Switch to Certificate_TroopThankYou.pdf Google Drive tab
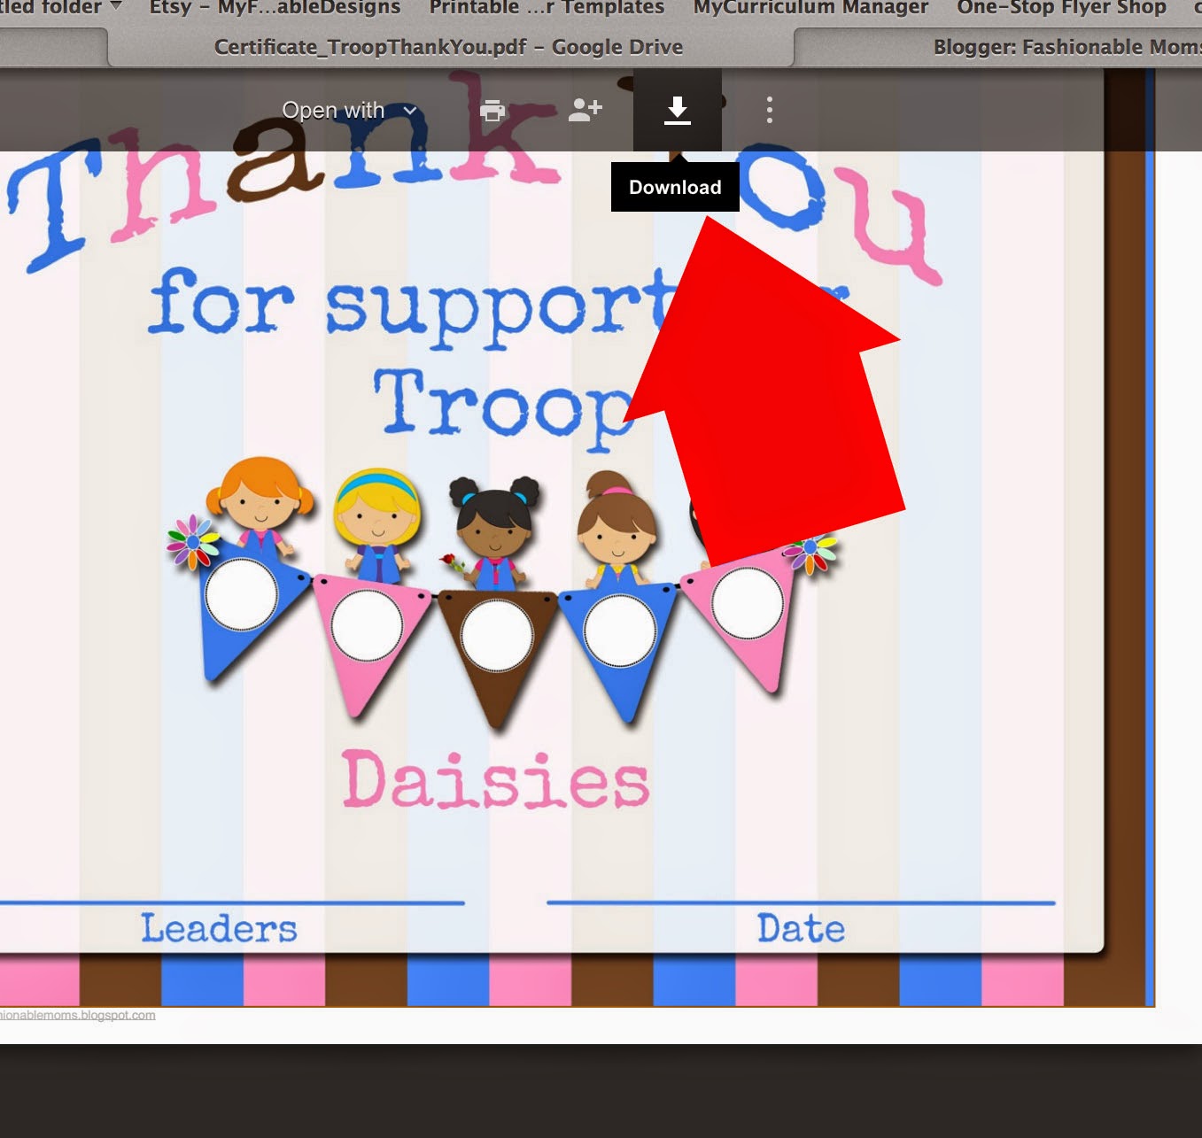The image size is (1202, 1138). click(448, 47)
